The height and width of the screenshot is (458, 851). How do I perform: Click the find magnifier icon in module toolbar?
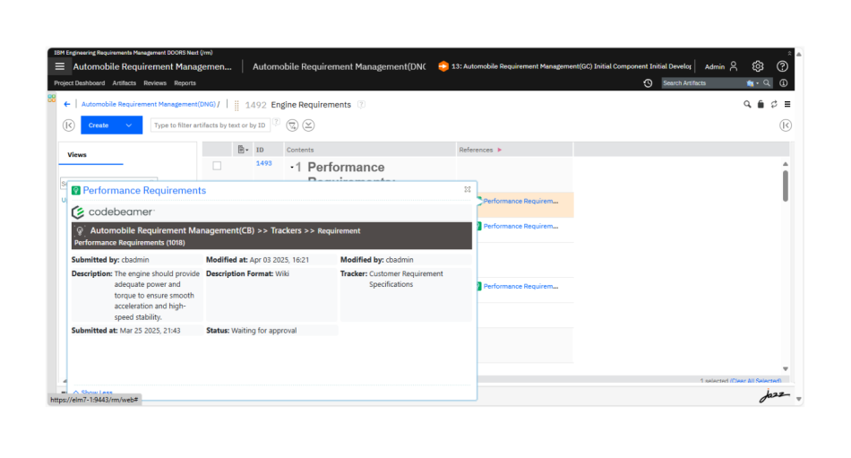tap(747, 104)
